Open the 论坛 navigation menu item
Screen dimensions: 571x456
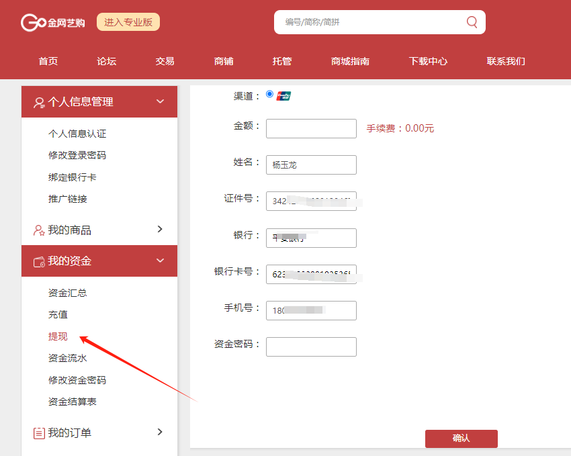106,61
